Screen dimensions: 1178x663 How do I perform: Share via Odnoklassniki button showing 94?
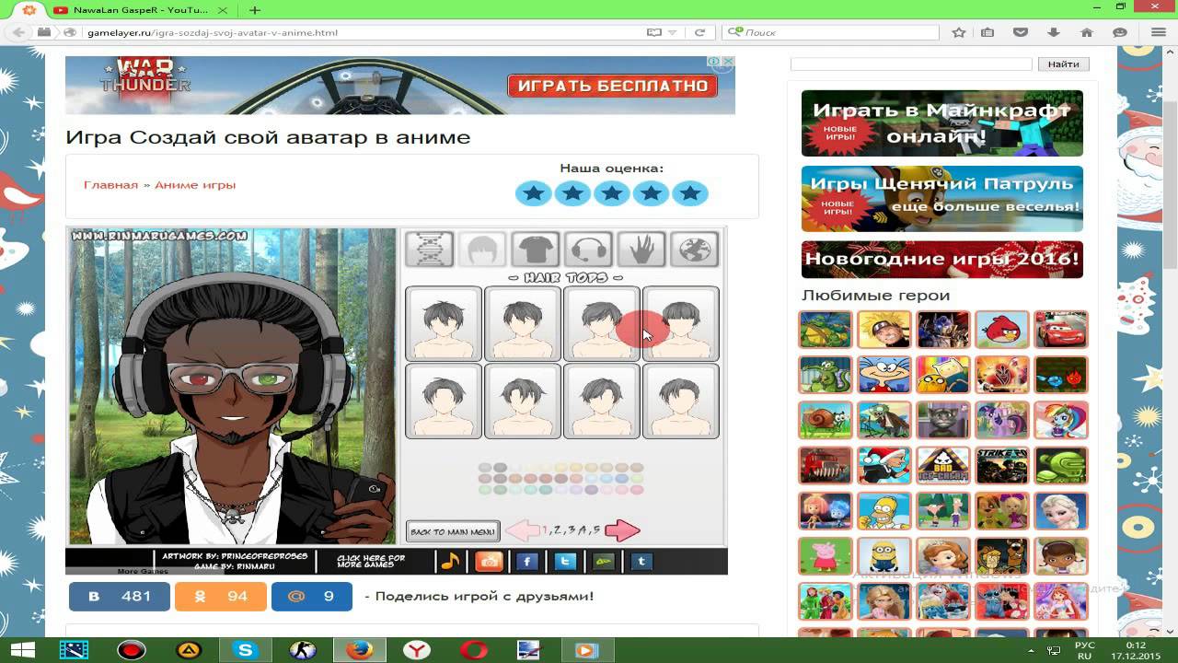[x=221, y=596]
